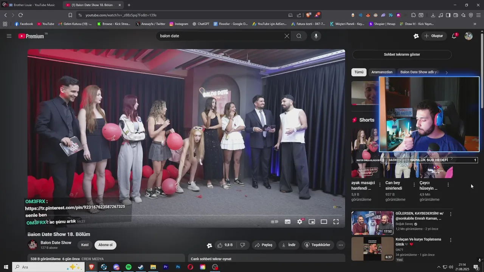Open options for 'Can bey sinirlendi' short
Screen dimensions: 484x272
tap(414, 185)
